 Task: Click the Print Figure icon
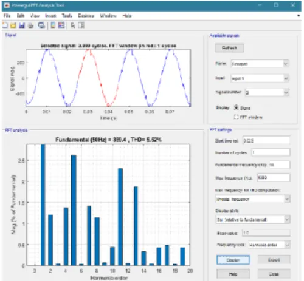(x=30, y=25)
